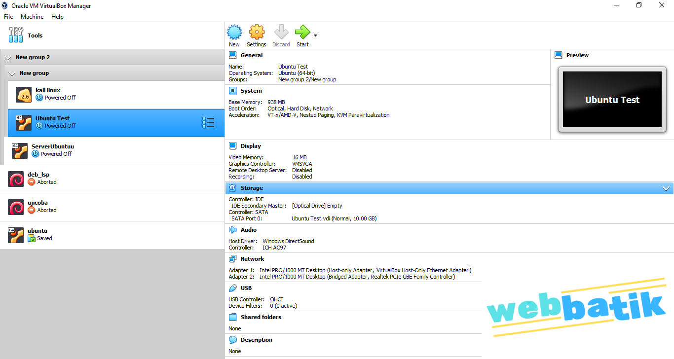This screenshot has height=359, width=674.
Task: Collapse Storage section with chevron
Action: pos(666,188)
